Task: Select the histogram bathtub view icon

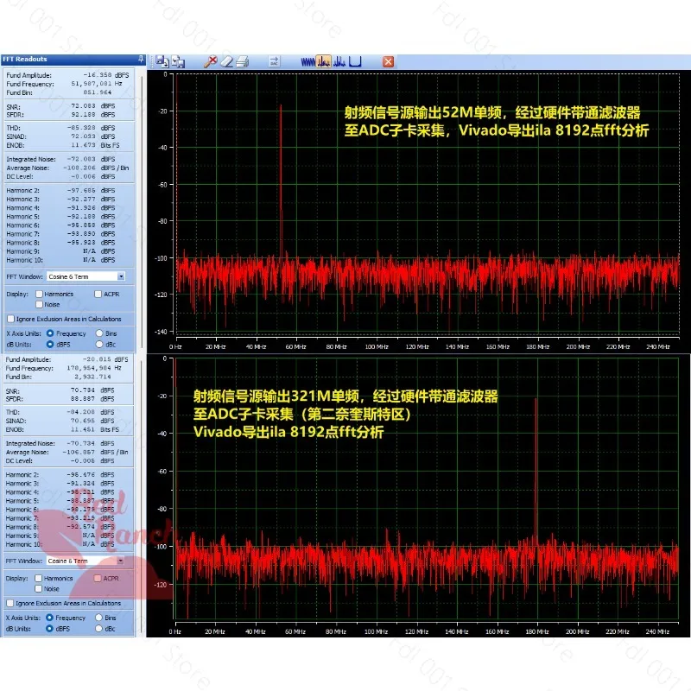Action: click(x=355, y=61)
